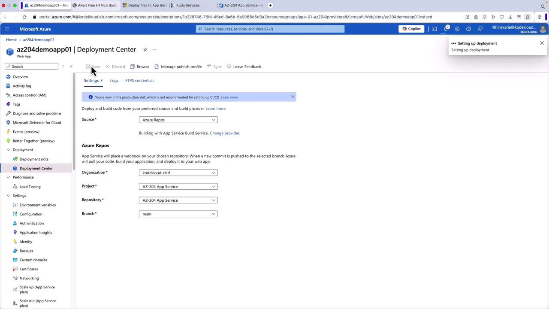
Task: Open Configuration in sidebar
Action: 31,214
